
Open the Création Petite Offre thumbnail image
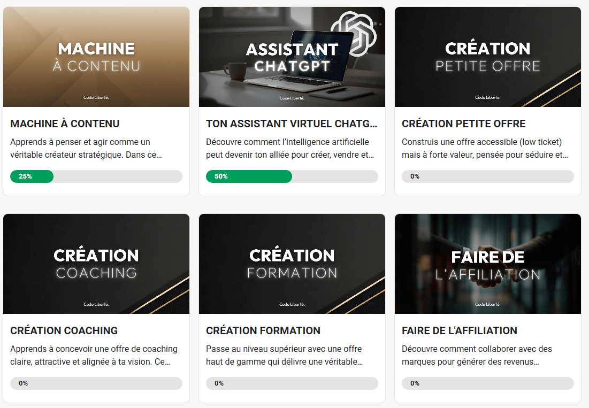pyautogui.click(x=488, y=57)
